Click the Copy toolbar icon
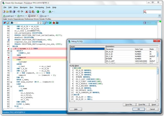Image resolution: width=164 pixels, height=116 pixels. pyautogui.click(x=30, y=12)
